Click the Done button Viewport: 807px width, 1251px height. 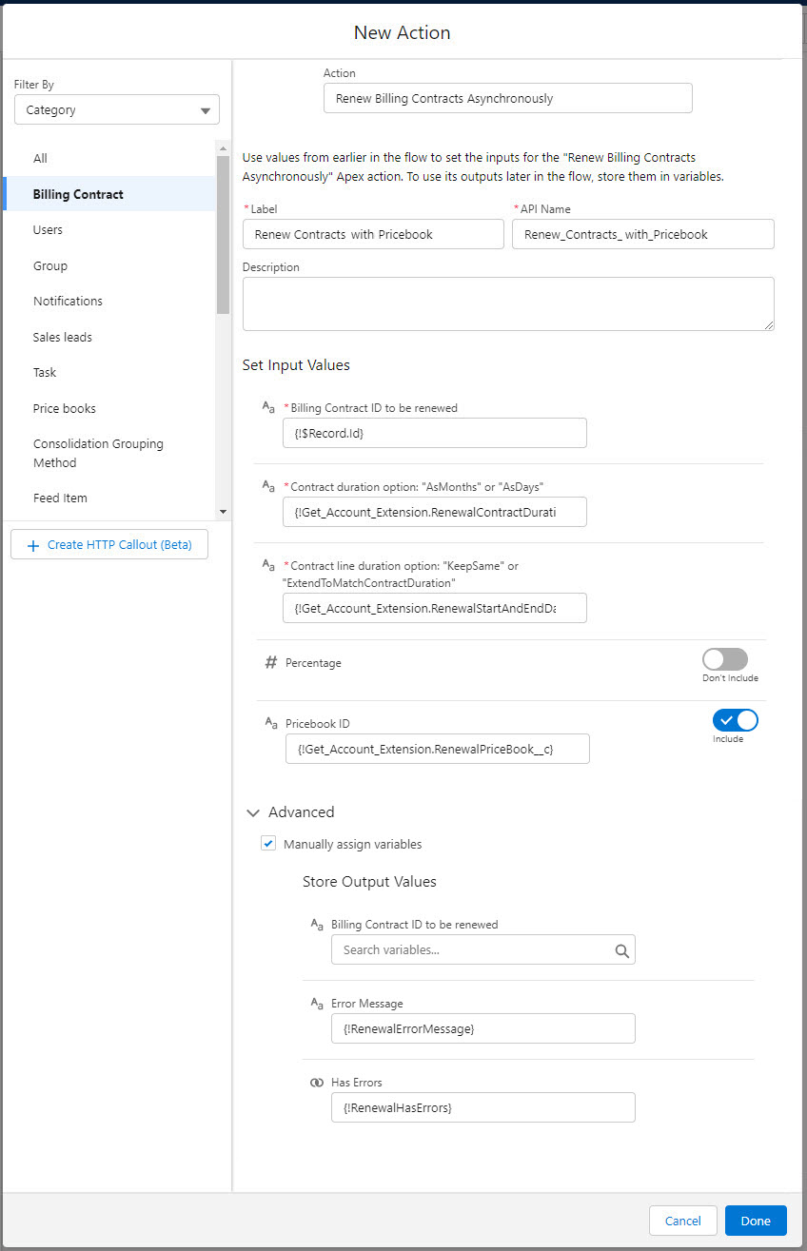[756, 1221]
